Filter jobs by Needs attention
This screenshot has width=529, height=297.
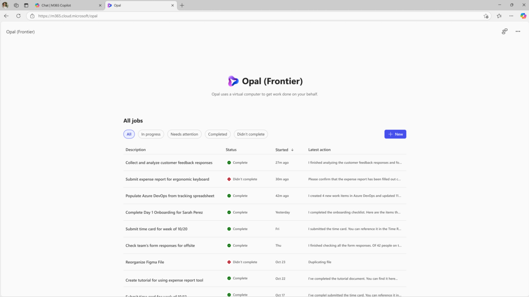(184, 134)
